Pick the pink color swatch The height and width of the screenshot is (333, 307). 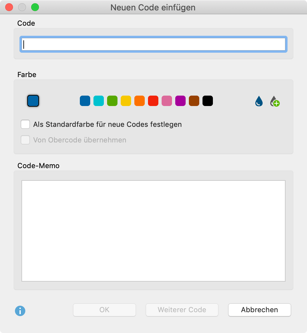pos(167,101)
